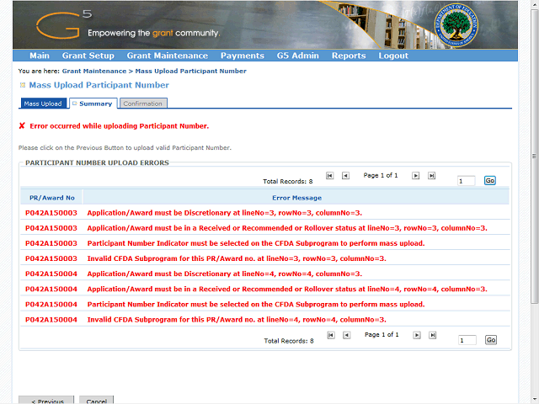Click the vertical scrollbar thumb
Viewport: 539px width, 404px height.
point(534,157)
